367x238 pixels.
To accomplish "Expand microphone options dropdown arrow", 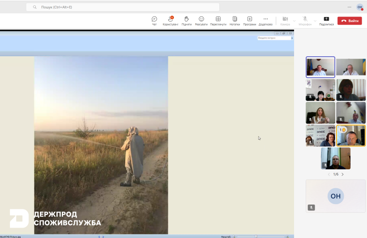I will (315, 21).
